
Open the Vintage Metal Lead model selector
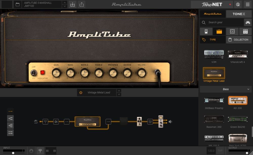tap(99, 93)
